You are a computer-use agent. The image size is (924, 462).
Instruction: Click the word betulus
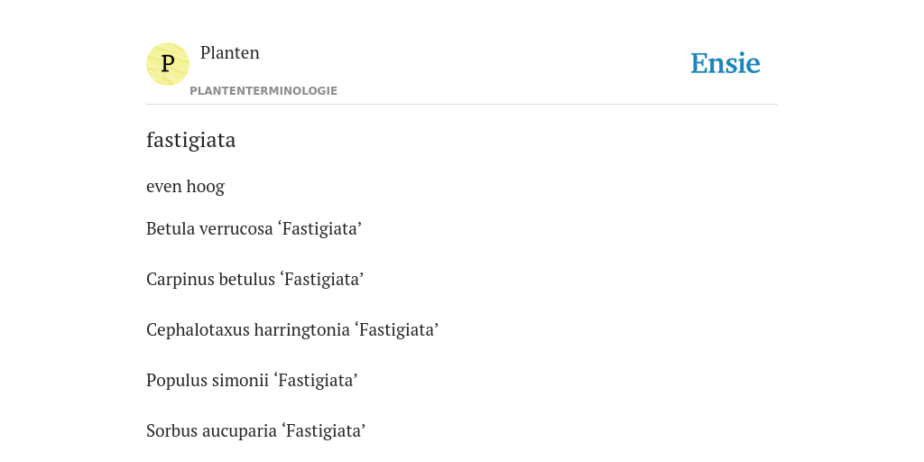(x=247, y=280)
